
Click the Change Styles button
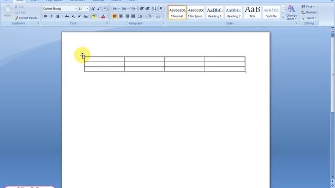292,13
